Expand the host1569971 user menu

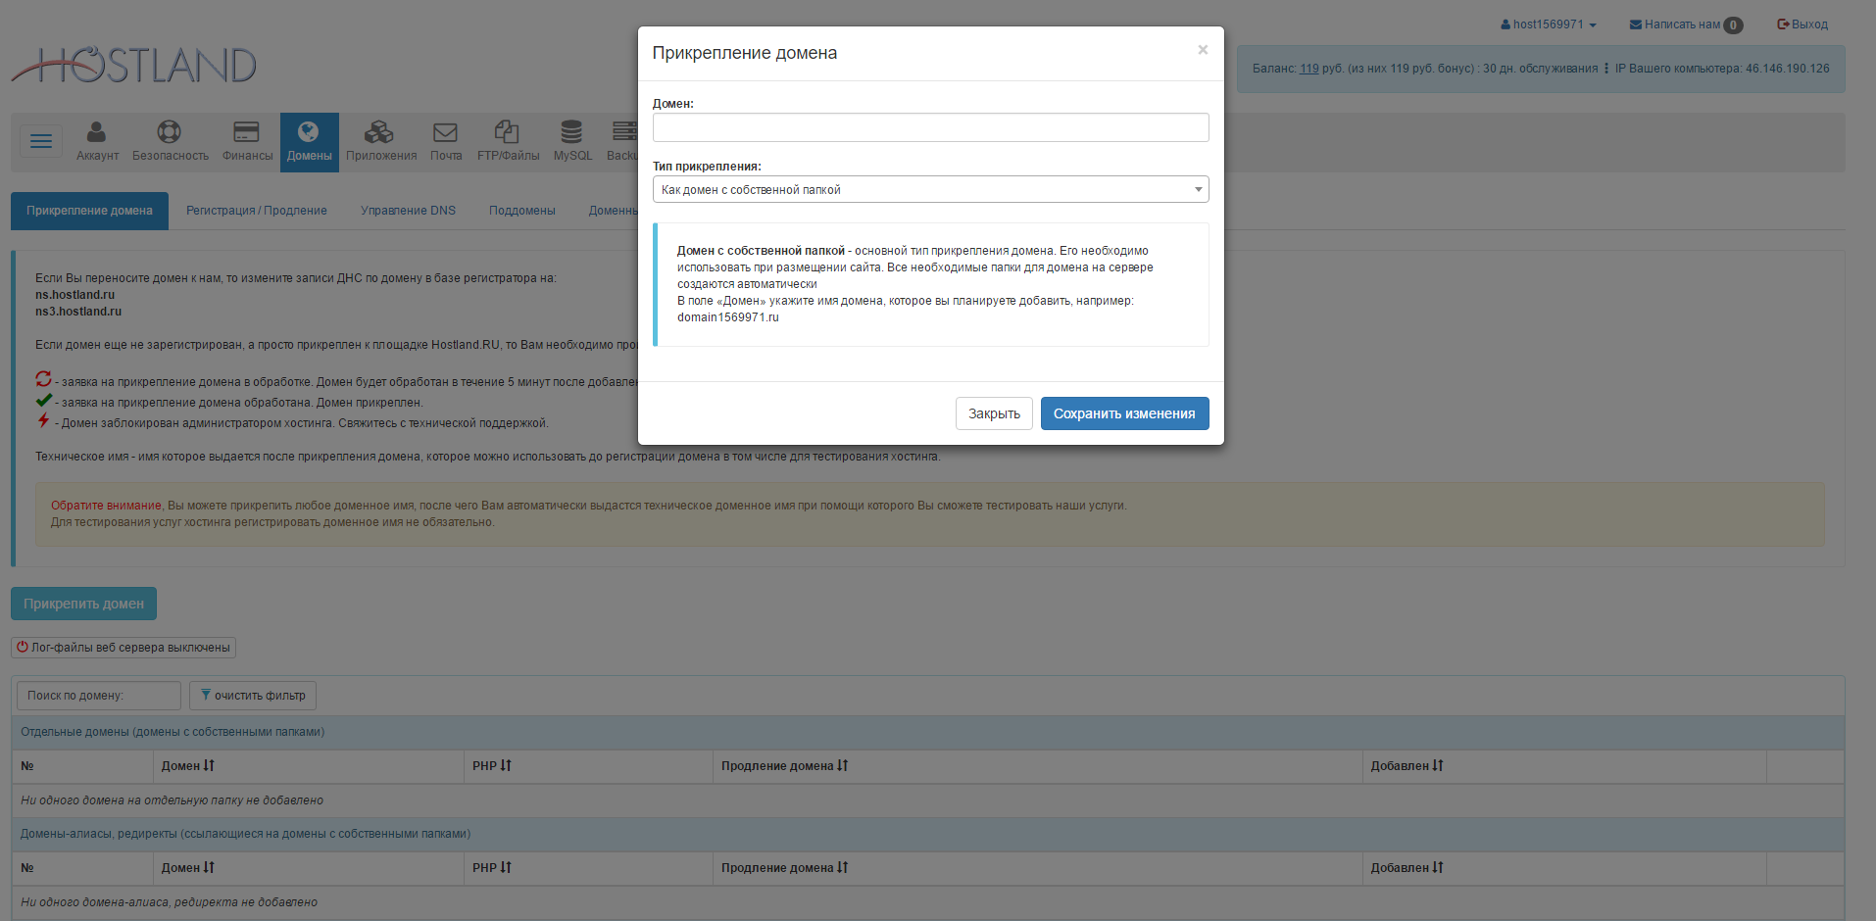point(1549,24)
